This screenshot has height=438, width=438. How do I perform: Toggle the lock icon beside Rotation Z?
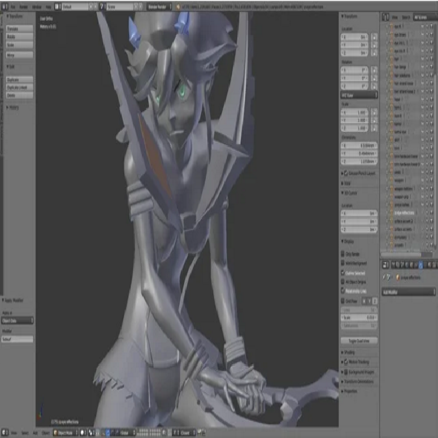[x=374, y=86]
